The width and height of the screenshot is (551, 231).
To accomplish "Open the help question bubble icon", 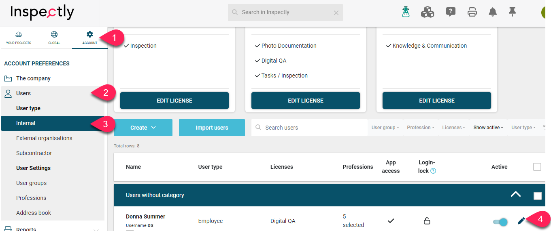I will coord(451,12).
